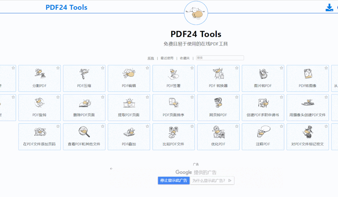338x197 pixels.
Task: Open the PDF编辑 tool icon
Action: [x=129, y=74]
